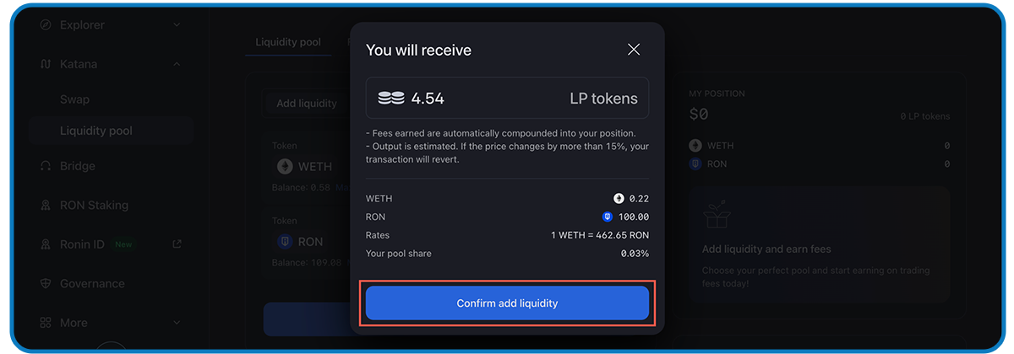Expand the Explorer menu chevron
The height and width of the screenshot is (354, 1014).
(177, 25)
